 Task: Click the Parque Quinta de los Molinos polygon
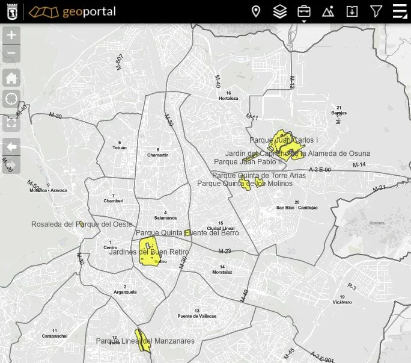coord(245,183)
